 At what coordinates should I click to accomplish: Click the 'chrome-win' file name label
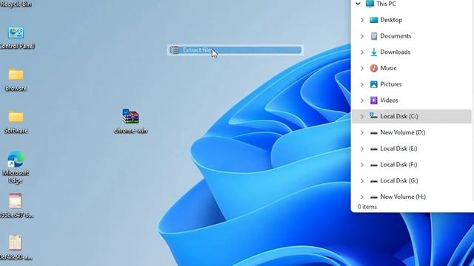coord(130,131)
